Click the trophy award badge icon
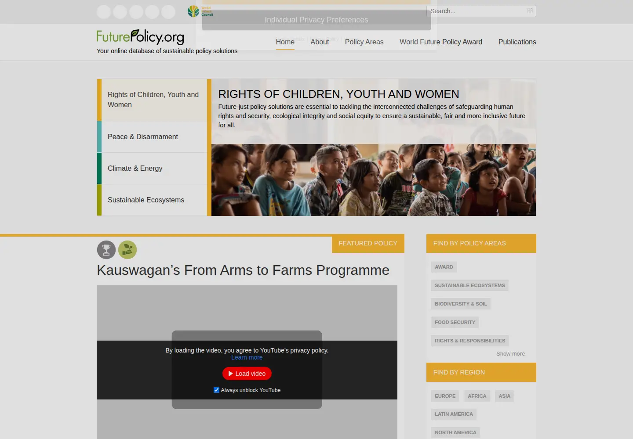Screen dimensions: 633x439 106,250
